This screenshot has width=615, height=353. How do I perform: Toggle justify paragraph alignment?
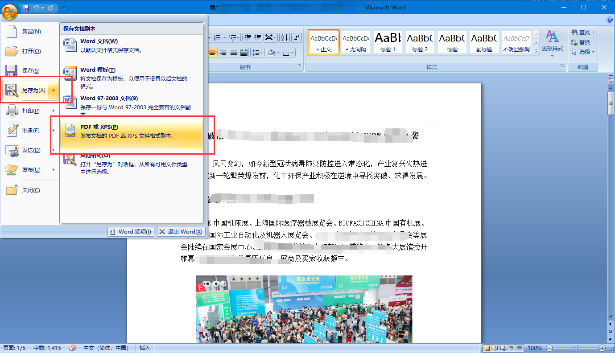pyautogui.click(x=233, y=53)
